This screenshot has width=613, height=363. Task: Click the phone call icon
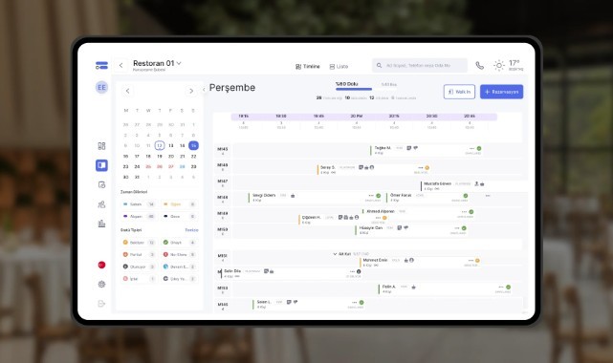point(479,66)
